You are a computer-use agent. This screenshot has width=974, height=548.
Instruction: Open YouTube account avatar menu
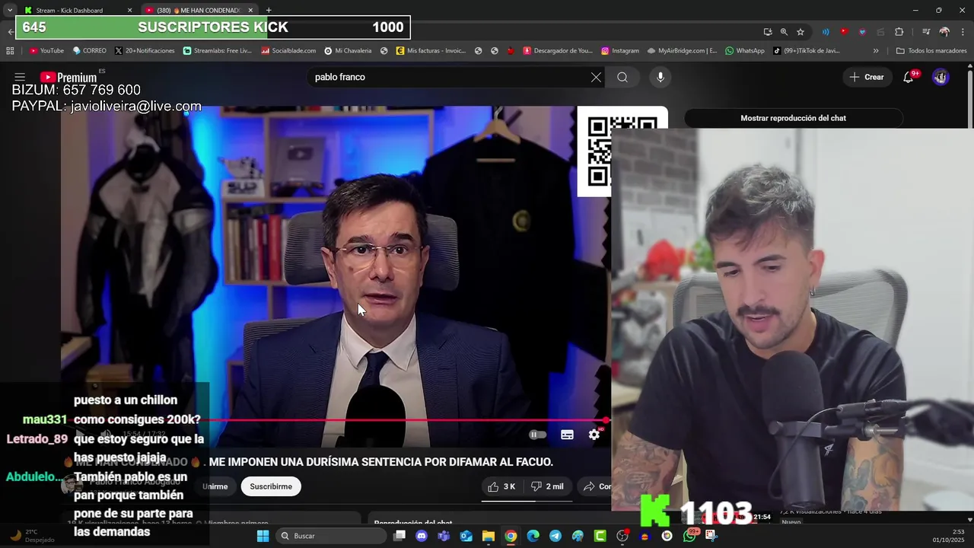(x=941, y=77)
